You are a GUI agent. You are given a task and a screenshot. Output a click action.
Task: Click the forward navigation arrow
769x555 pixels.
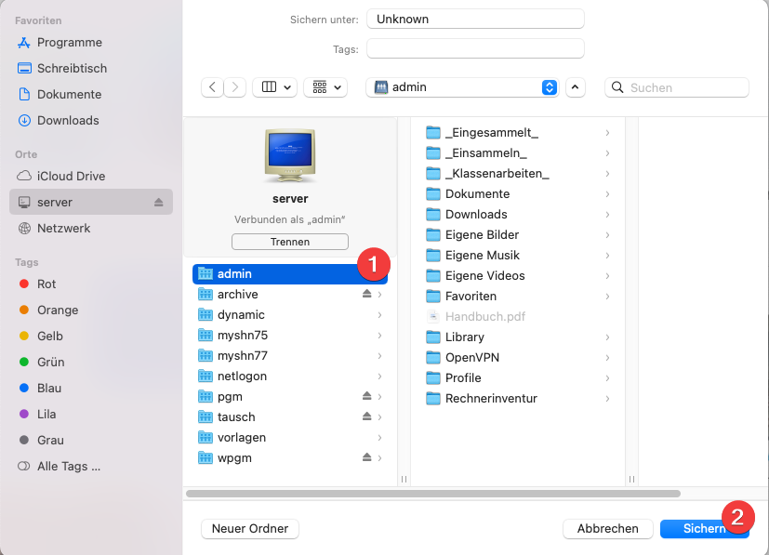pyautogui.click(x=235, y=87)
